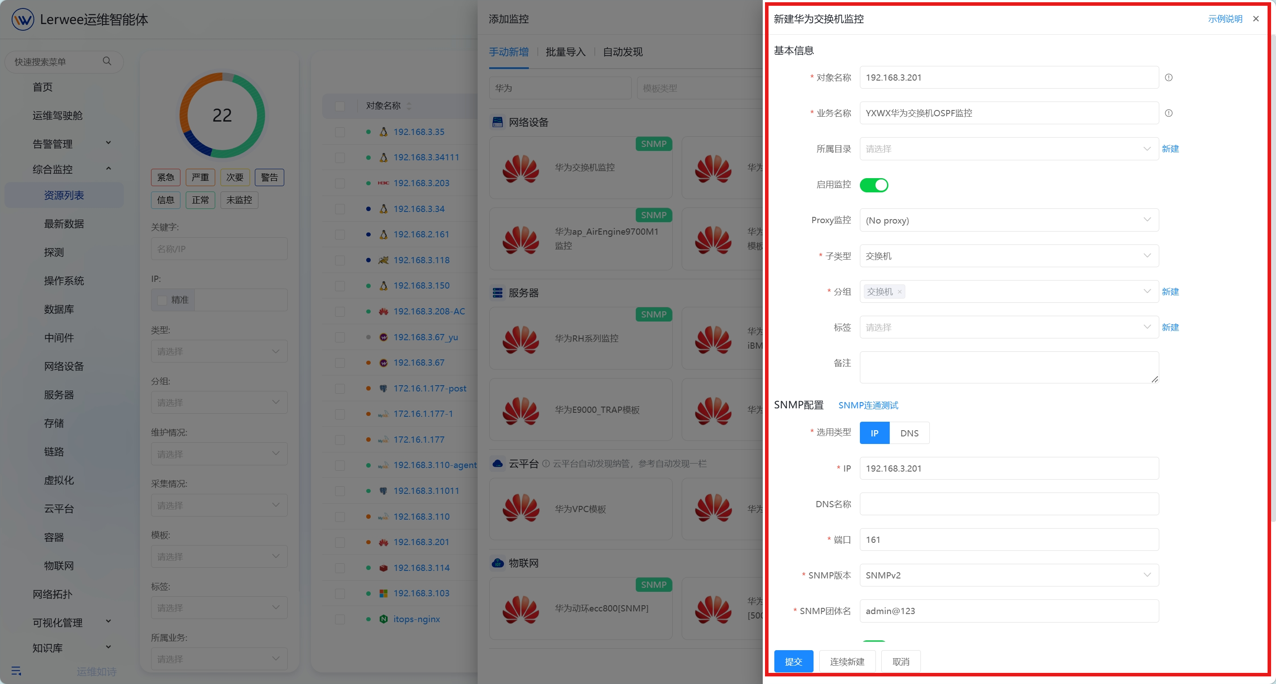Viewport: 1276px width, 684px height.
Task: Click Huawei logo on 华为交换机监控 card
Action: click(x=521, y=168)
